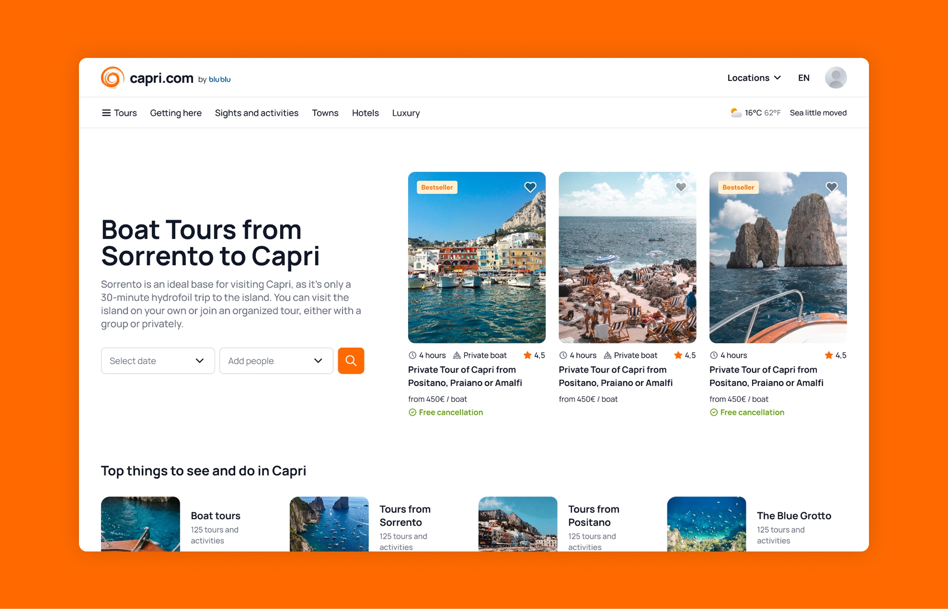Switch language using the EN button
948x609 pixels.
pyautogui.click(x=803, y=78)
